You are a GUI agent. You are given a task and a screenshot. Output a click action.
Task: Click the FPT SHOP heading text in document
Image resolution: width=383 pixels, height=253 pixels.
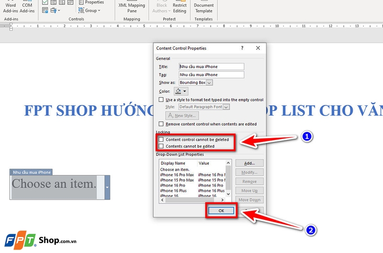click(x=89, y=111)
